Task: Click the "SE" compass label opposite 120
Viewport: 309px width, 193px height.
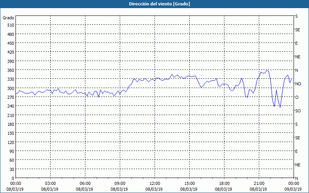Action: (x=297, y=138)
